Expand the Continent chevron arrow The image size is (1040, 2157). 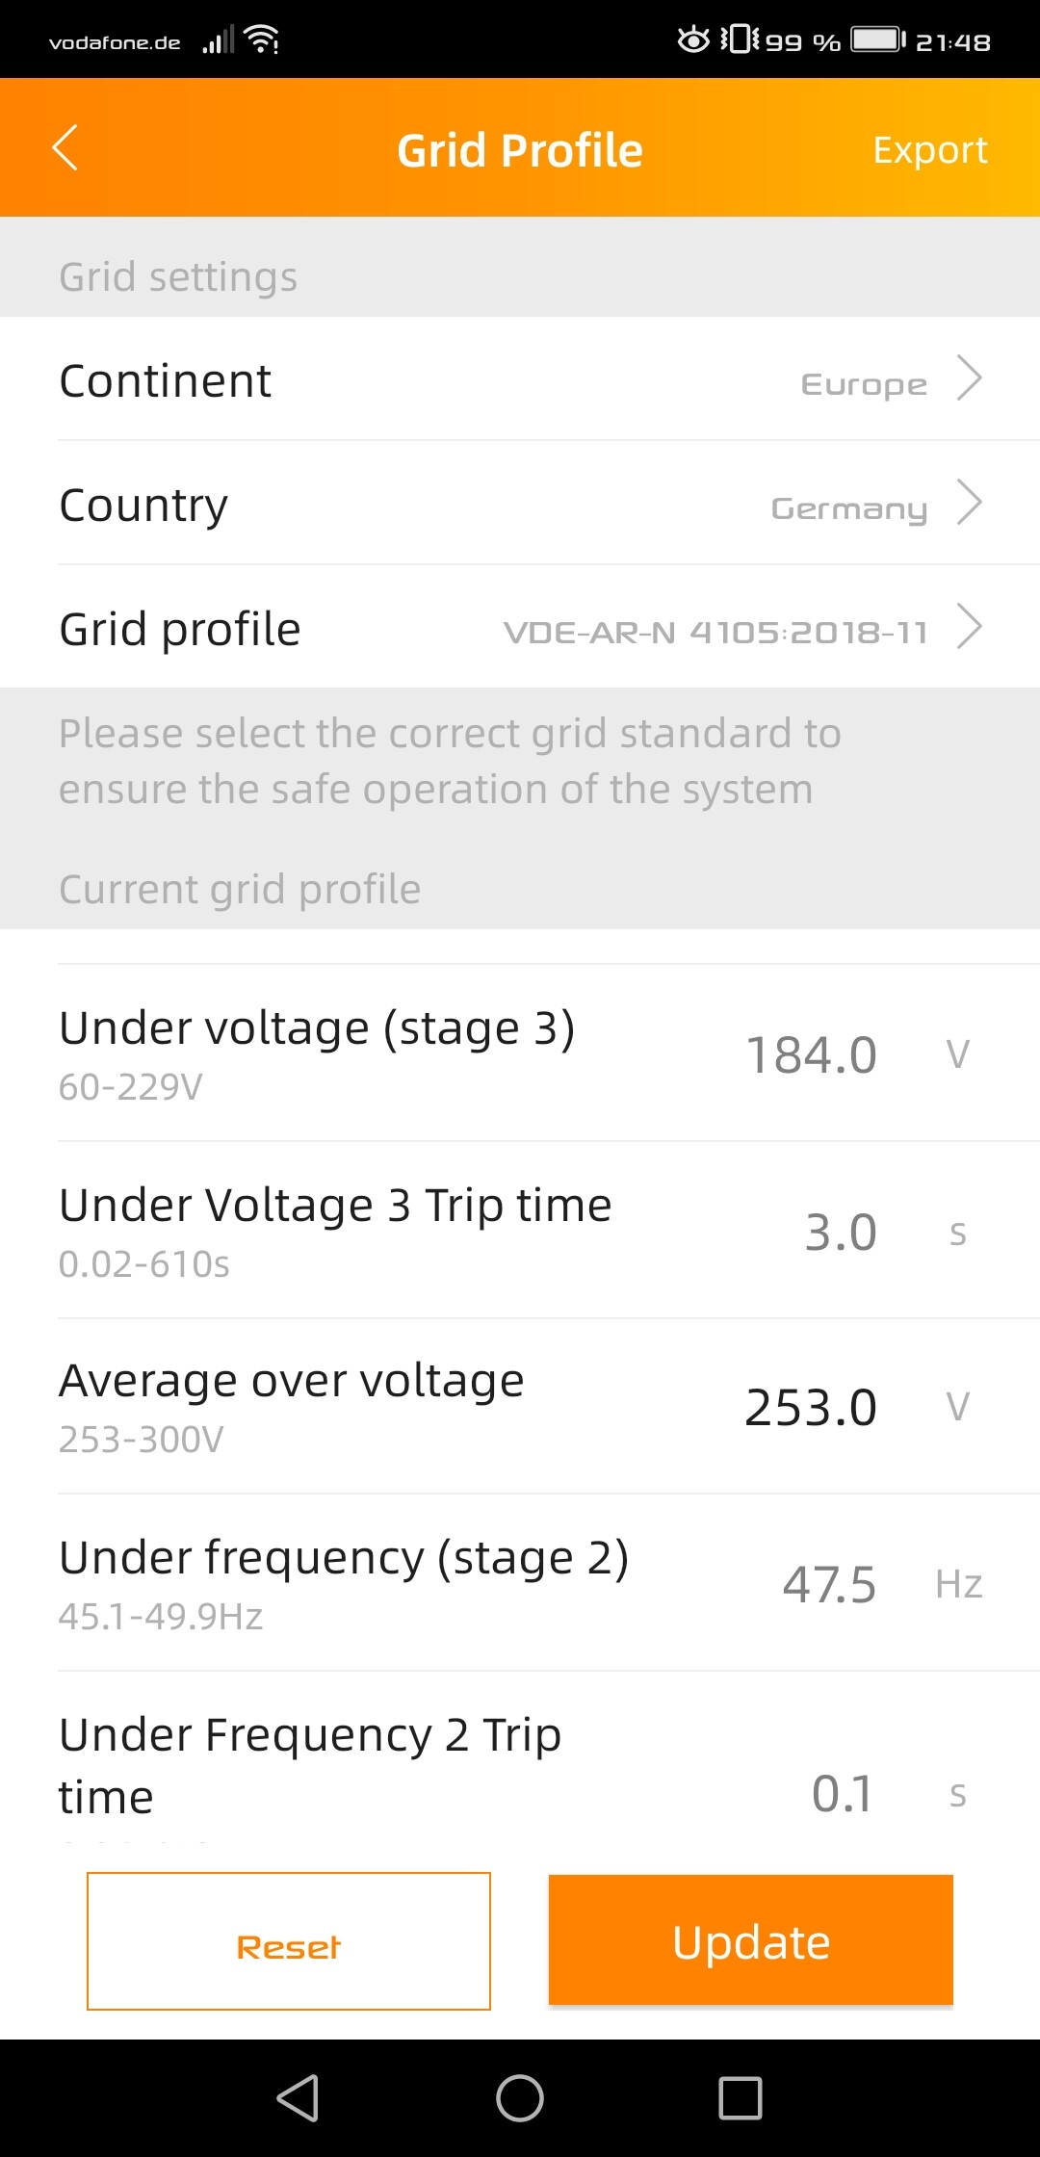point(969,378)
